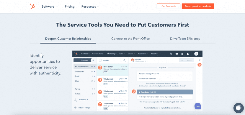Image resolution: width=245 pixels, height=115 pixels.
Task: Expand the Software dropdown menu
Action: (50, 7)
